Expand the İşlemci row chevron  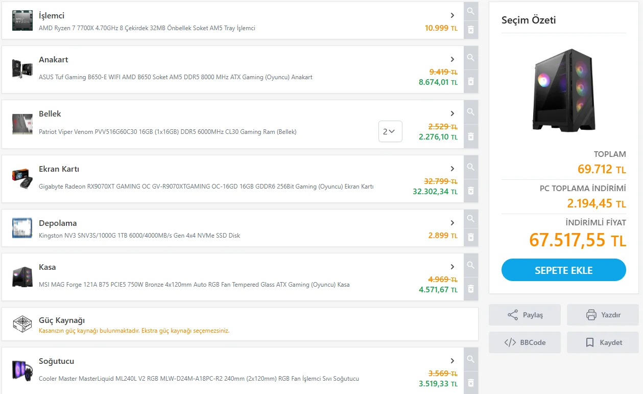[x=453, y=16]
